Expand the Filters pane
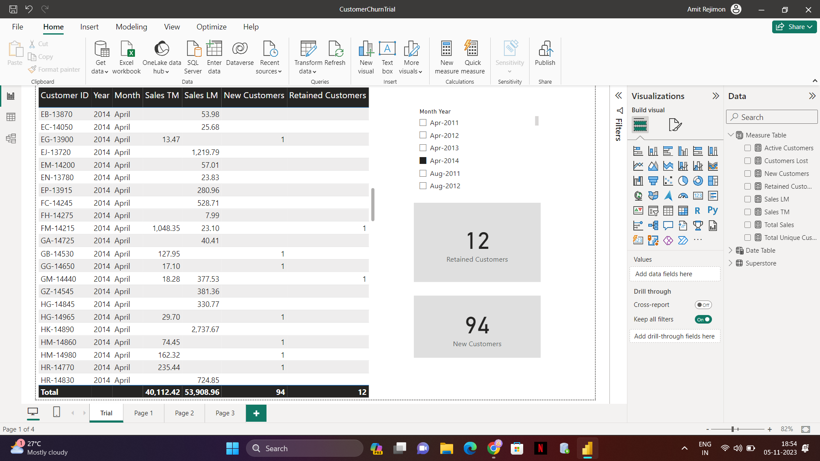Viewport: 820px width, 461px height. (x=618, y=96)
